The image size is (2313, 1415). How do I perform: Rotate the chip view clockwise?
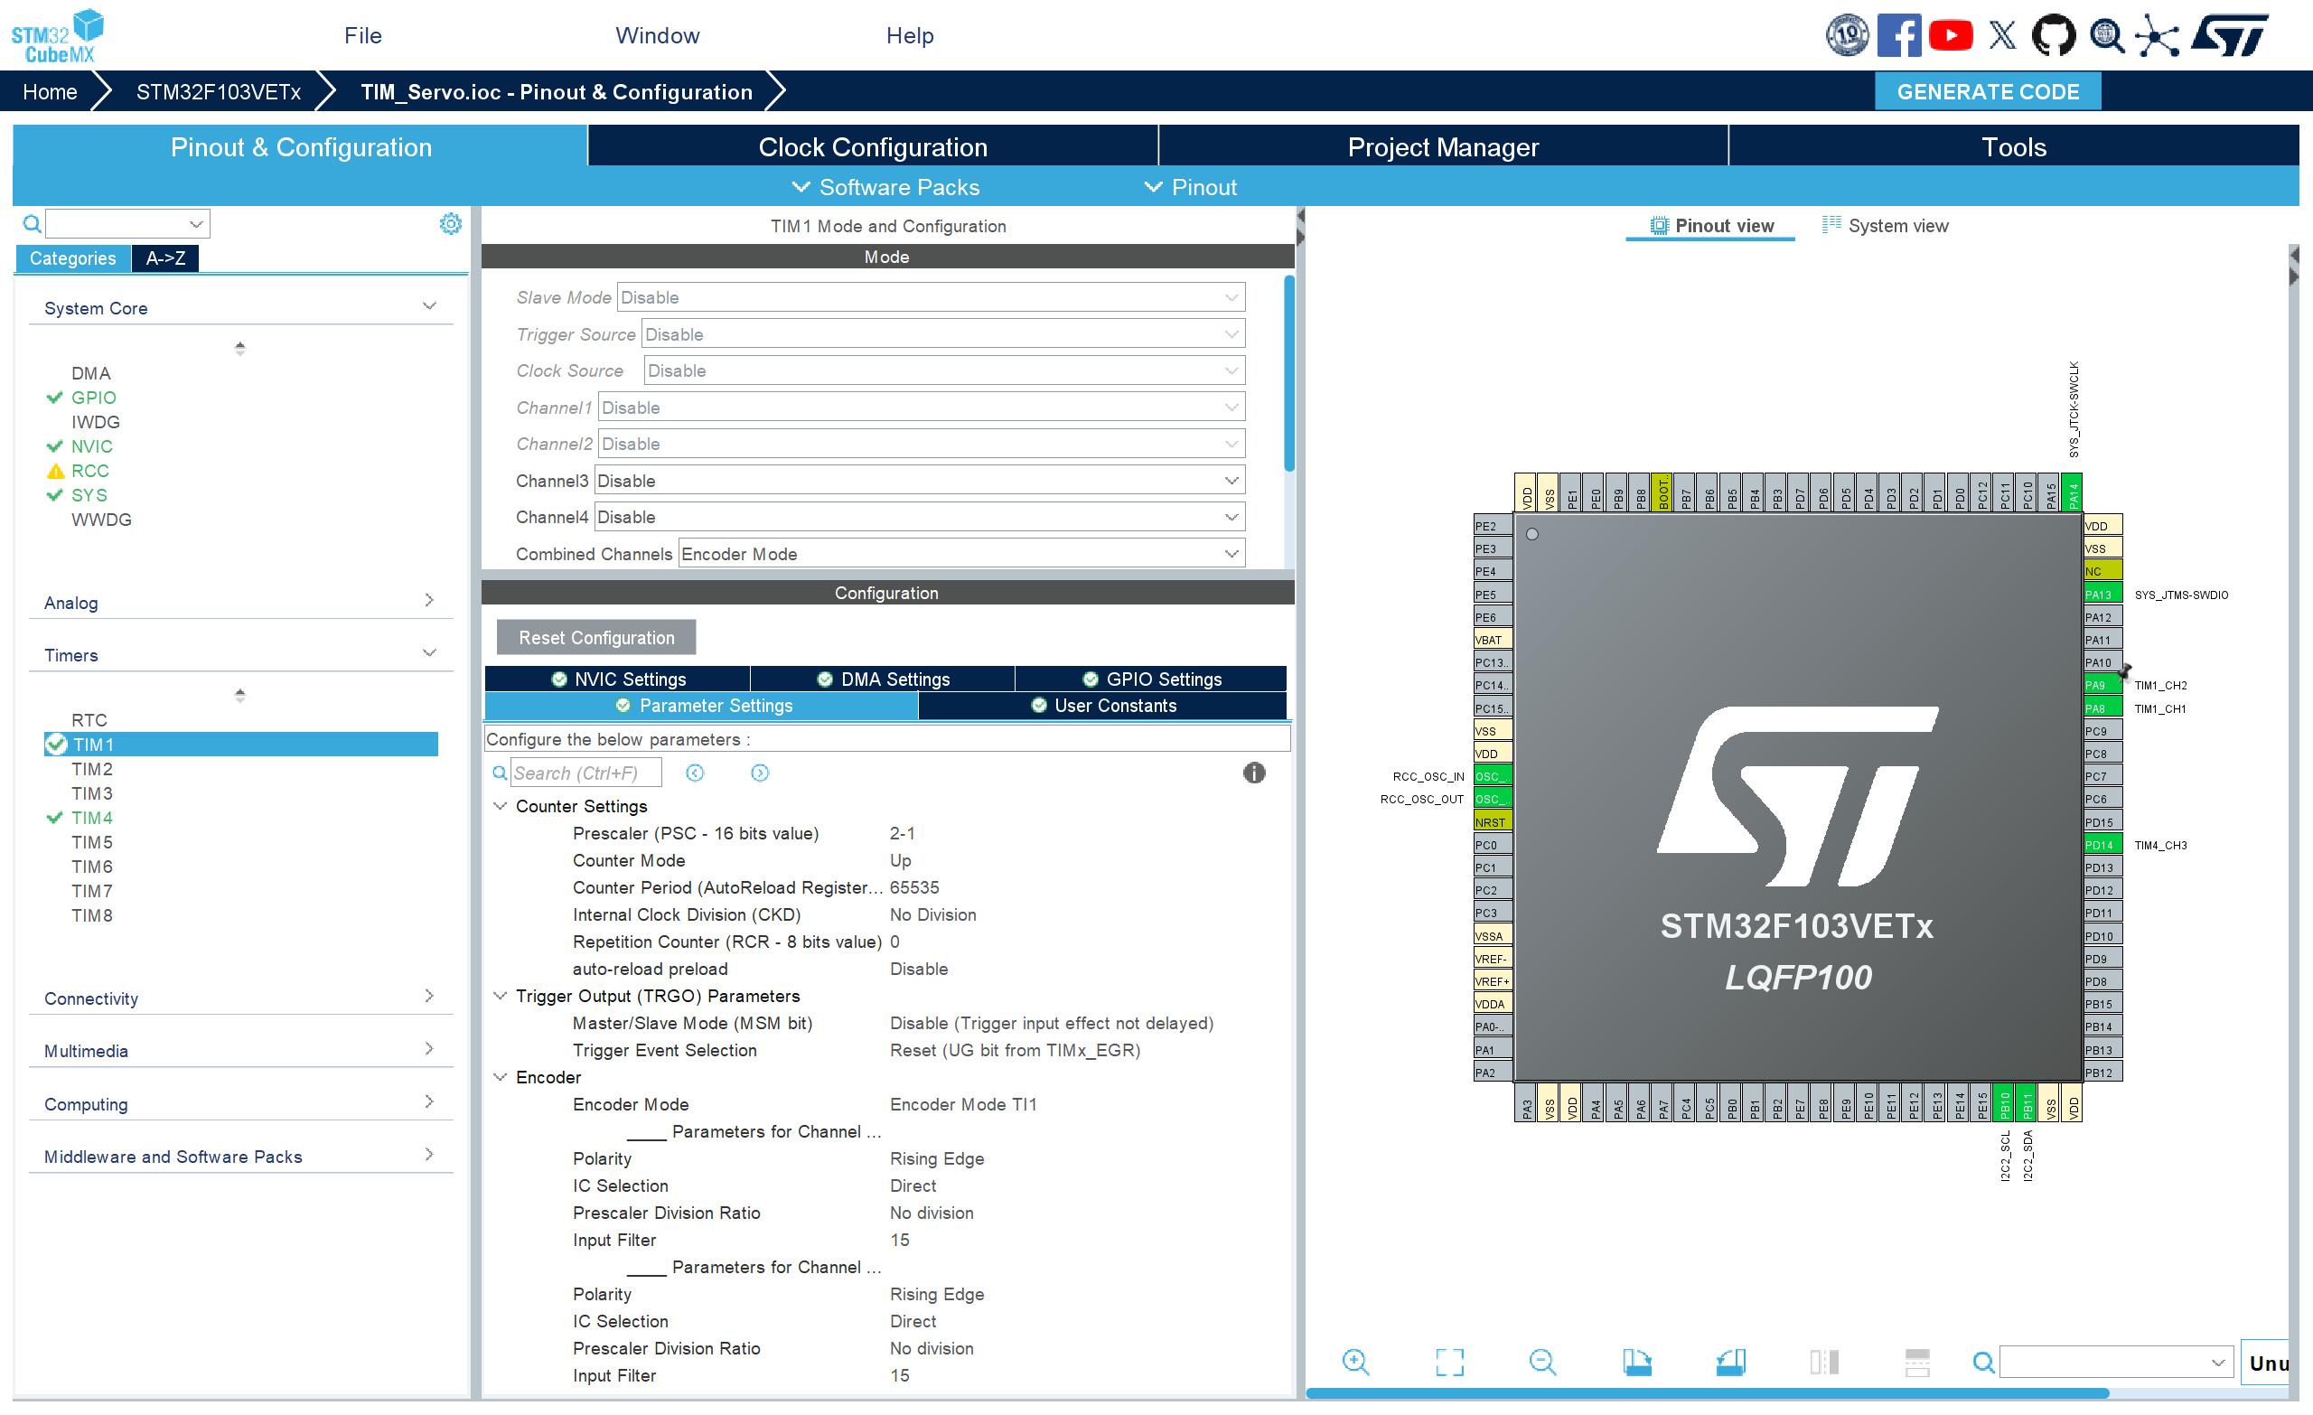tap(1636, 1362)
